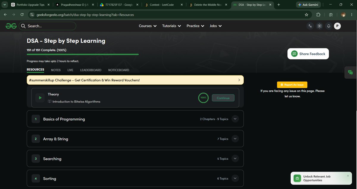Click the screenshot lens icon in toolbar
Viewport: 357px width, 189px height.
(x=331, y=15)
